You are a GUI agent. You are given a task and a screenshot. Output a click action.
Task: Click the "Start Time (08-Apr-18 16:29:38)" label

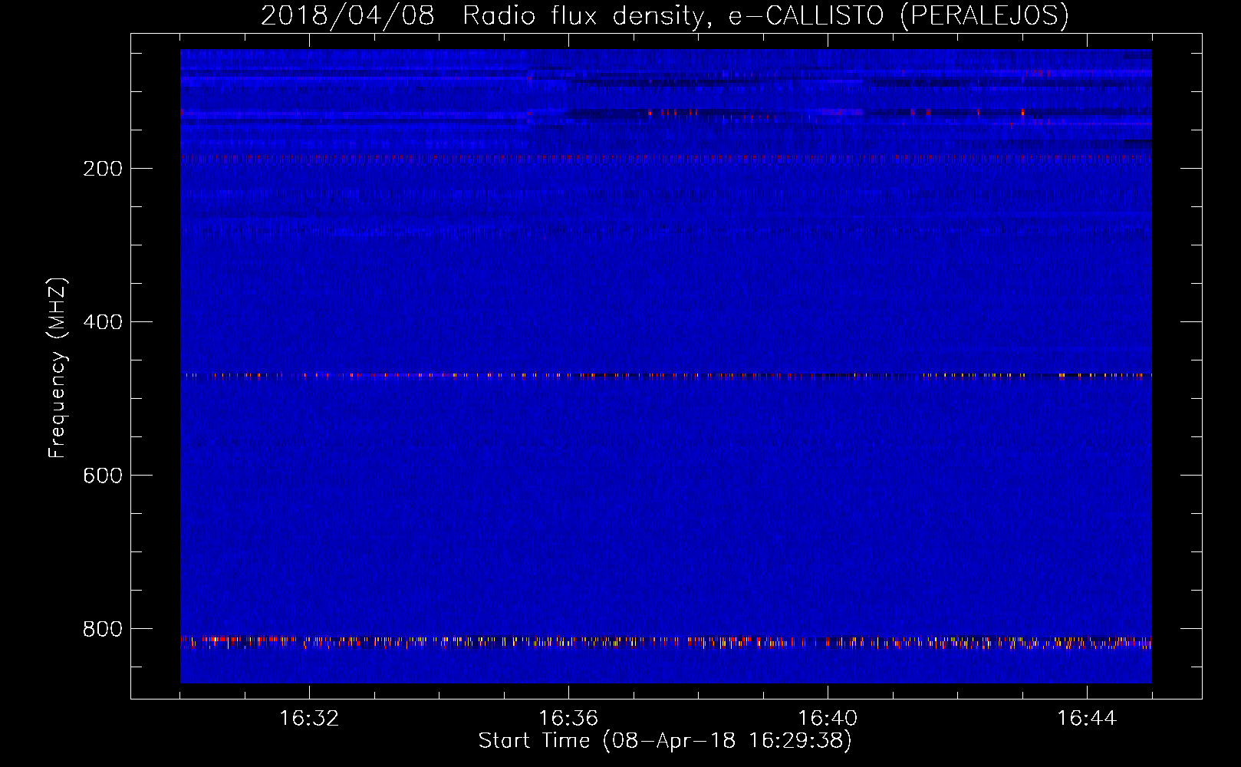coord(665,741)
